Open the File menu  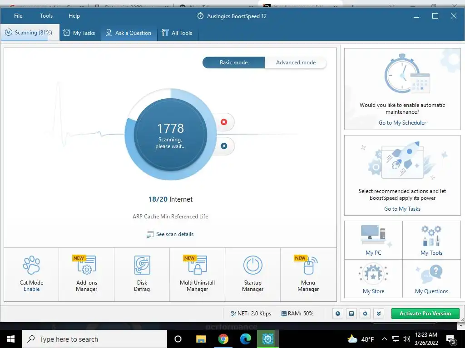18,16
